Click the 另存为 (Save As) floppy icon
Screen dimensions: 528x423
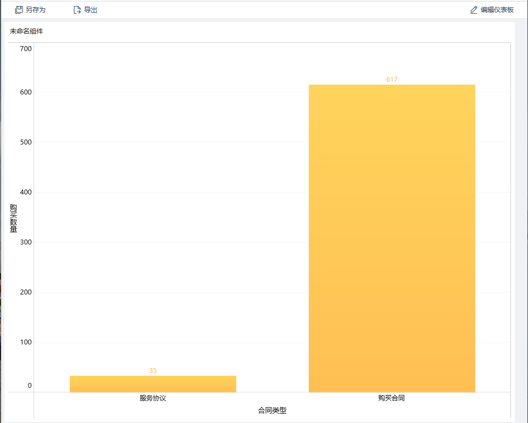[19, 10]
